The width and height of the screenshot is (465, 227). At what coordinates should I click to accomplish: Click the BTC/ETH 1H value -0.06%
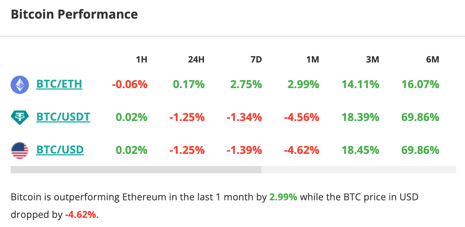(x=130, y=85)
